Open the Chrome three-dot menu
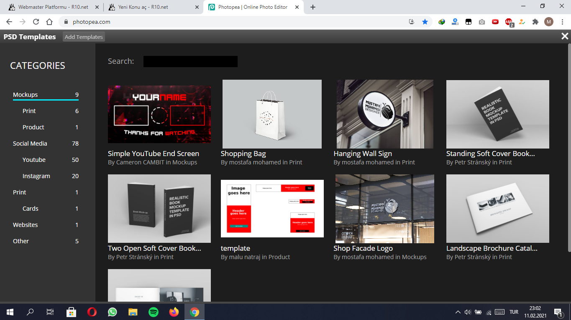The height and width of the screenshot is (320, 571). point(562,22)
